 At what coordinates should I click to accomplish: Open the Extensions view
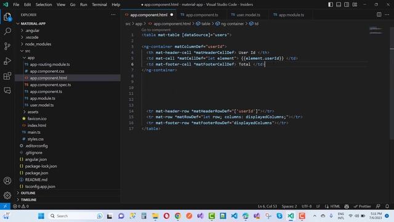[x=7, y=76]
